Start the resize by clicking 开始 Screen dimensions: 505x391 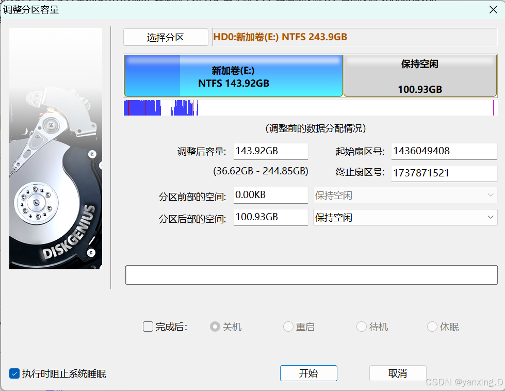(308, 373)
